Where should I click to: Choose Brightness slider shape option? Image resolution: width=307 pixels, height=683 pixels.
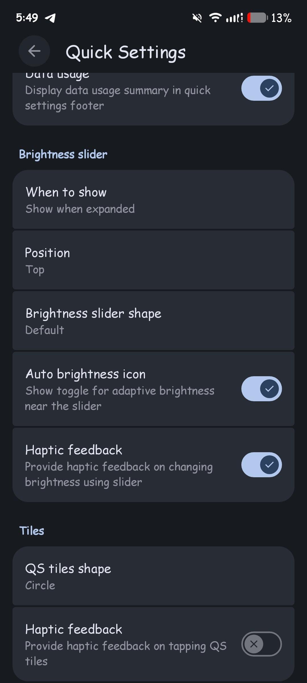point(153,321)
